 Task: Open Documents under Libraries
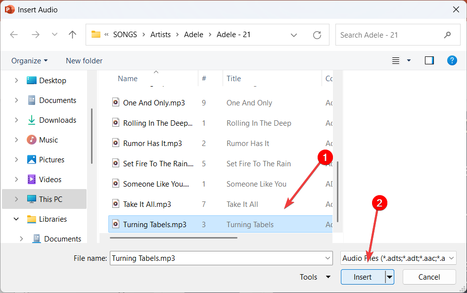coord(56,239)
